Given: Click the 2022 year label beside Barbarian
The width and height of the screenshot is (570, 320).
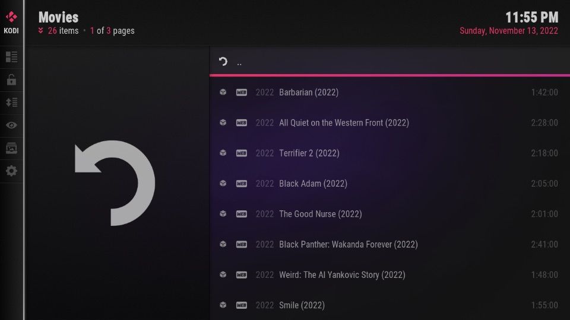Looking at the screenshot, I should point(265,92).
